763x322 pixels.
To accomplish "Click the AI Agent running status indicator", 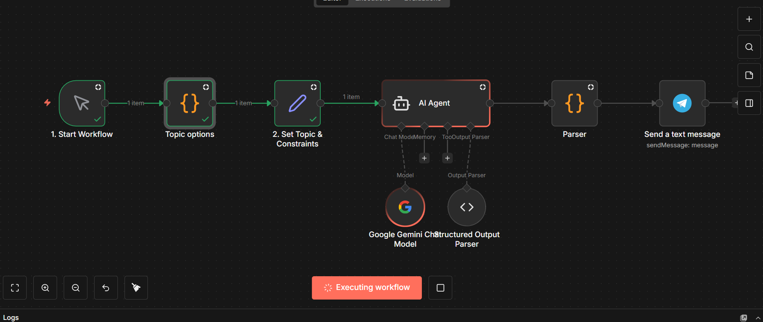I will coord(483,87).
